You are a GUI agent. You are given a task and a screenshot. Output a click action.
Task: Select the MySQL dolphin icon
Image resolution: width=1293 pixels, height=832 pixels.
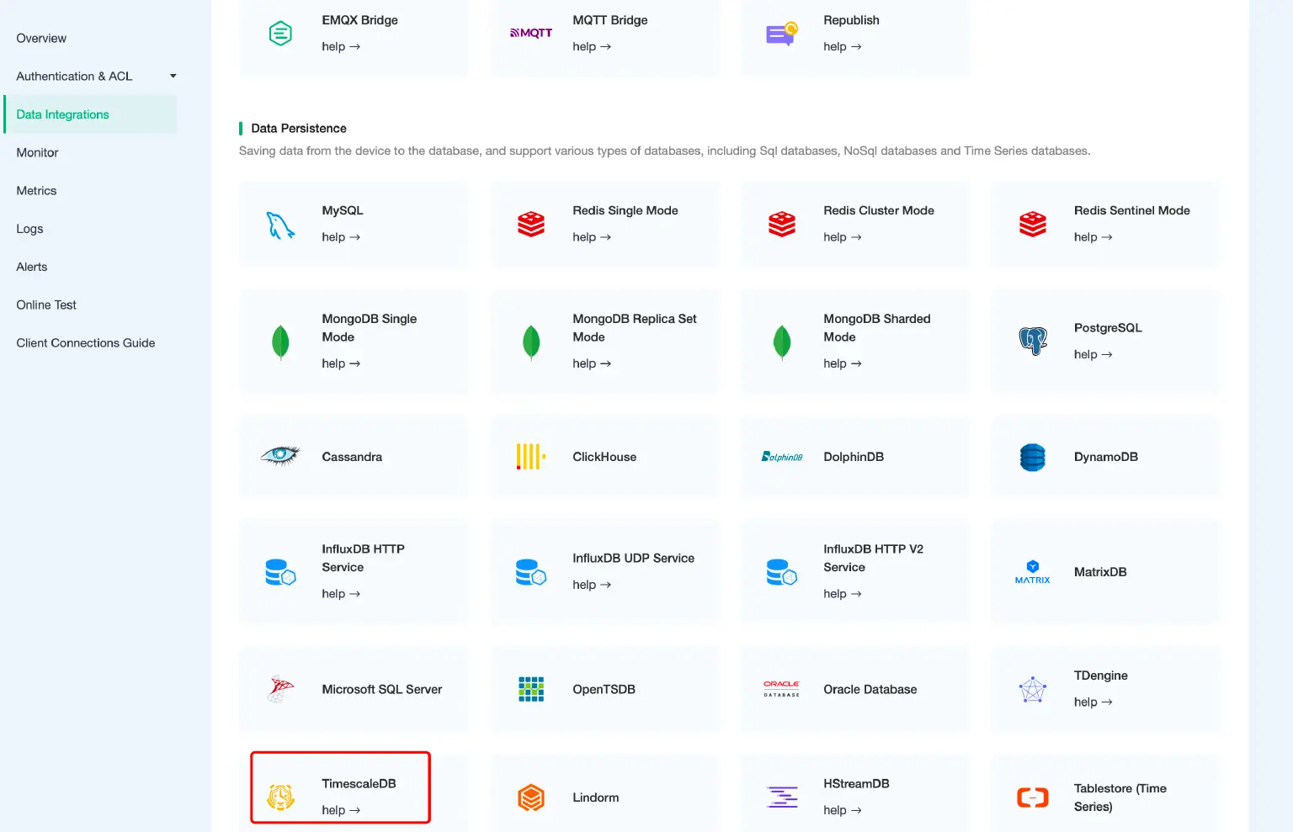tap(280, 225)
